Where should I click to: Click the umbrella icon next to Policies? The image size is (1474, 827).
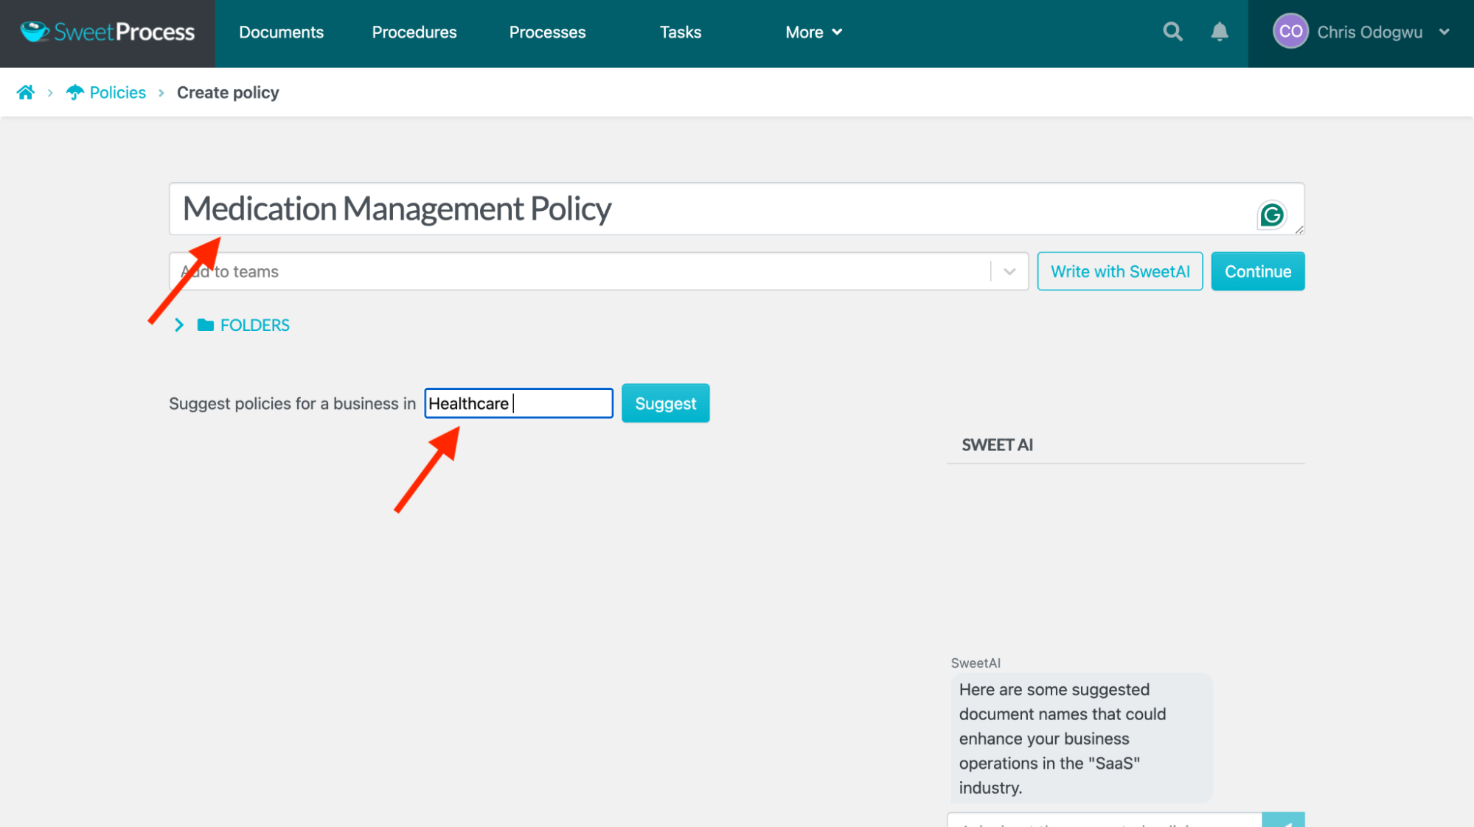74,91
